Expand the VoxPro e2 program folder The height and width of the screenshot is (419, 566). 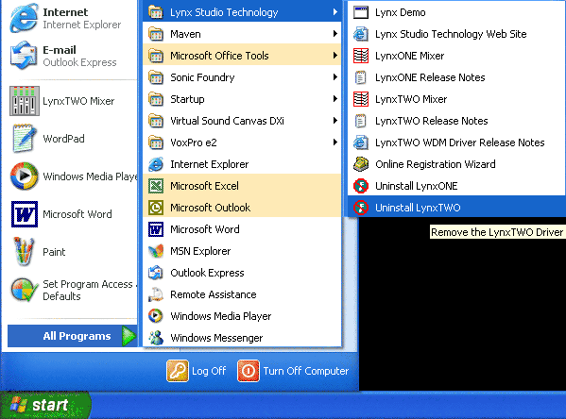click(242, 142)
